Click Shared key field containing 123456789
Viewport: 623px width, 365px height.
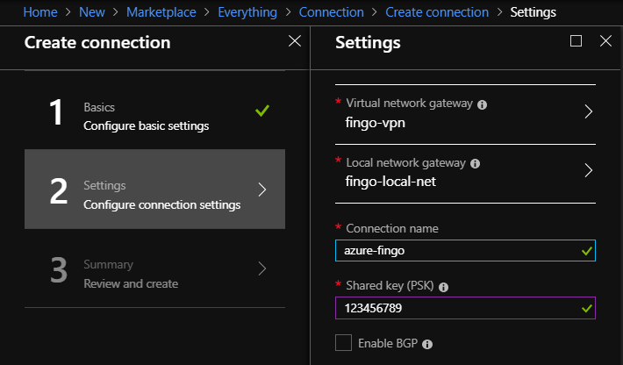465,308
